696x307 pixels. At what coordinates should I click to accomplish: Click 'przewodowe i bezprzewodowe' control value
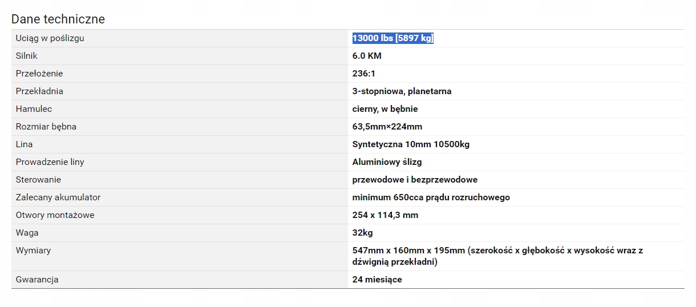[415, 180]
